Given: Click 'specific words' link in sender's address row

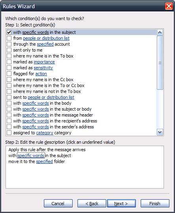Looking at the screenshot, I should point(36,127).
